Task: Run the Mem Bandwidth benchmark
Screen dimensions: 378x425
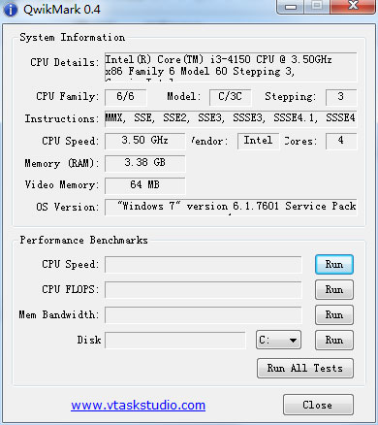Action: coord(334,314)
